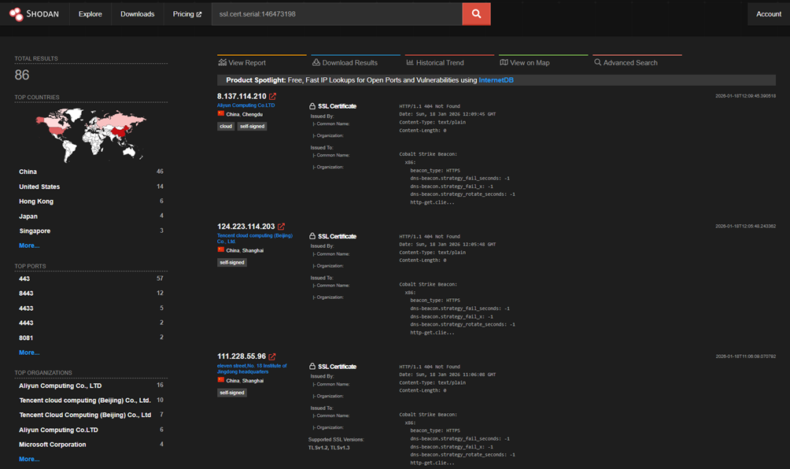The width and height of the screenshot is (790, 469).
Task: Open the Explore menu item
Action: [x=90, y=14]
